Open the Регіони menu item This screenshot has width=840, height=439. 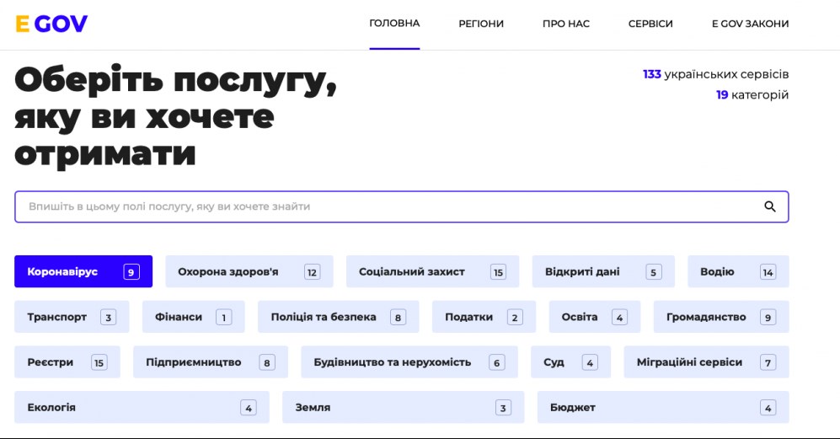[481, 24]
